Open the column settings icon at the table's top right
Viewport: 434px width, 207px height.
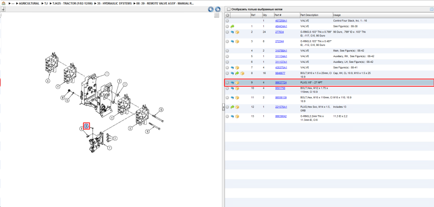[x=431, y=9]
